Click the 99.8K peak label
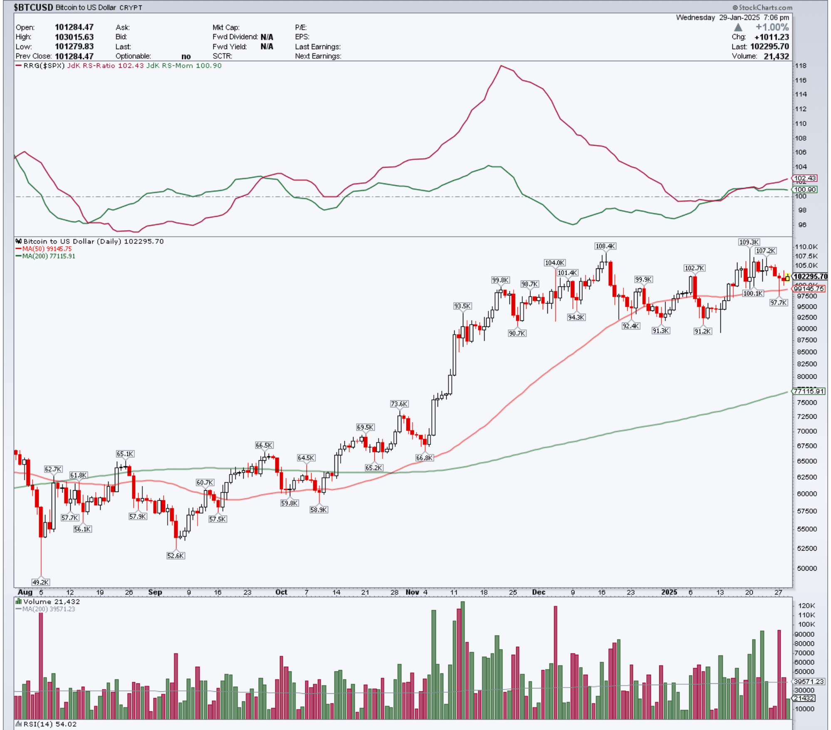831x730 pixels. coord(500,280)
